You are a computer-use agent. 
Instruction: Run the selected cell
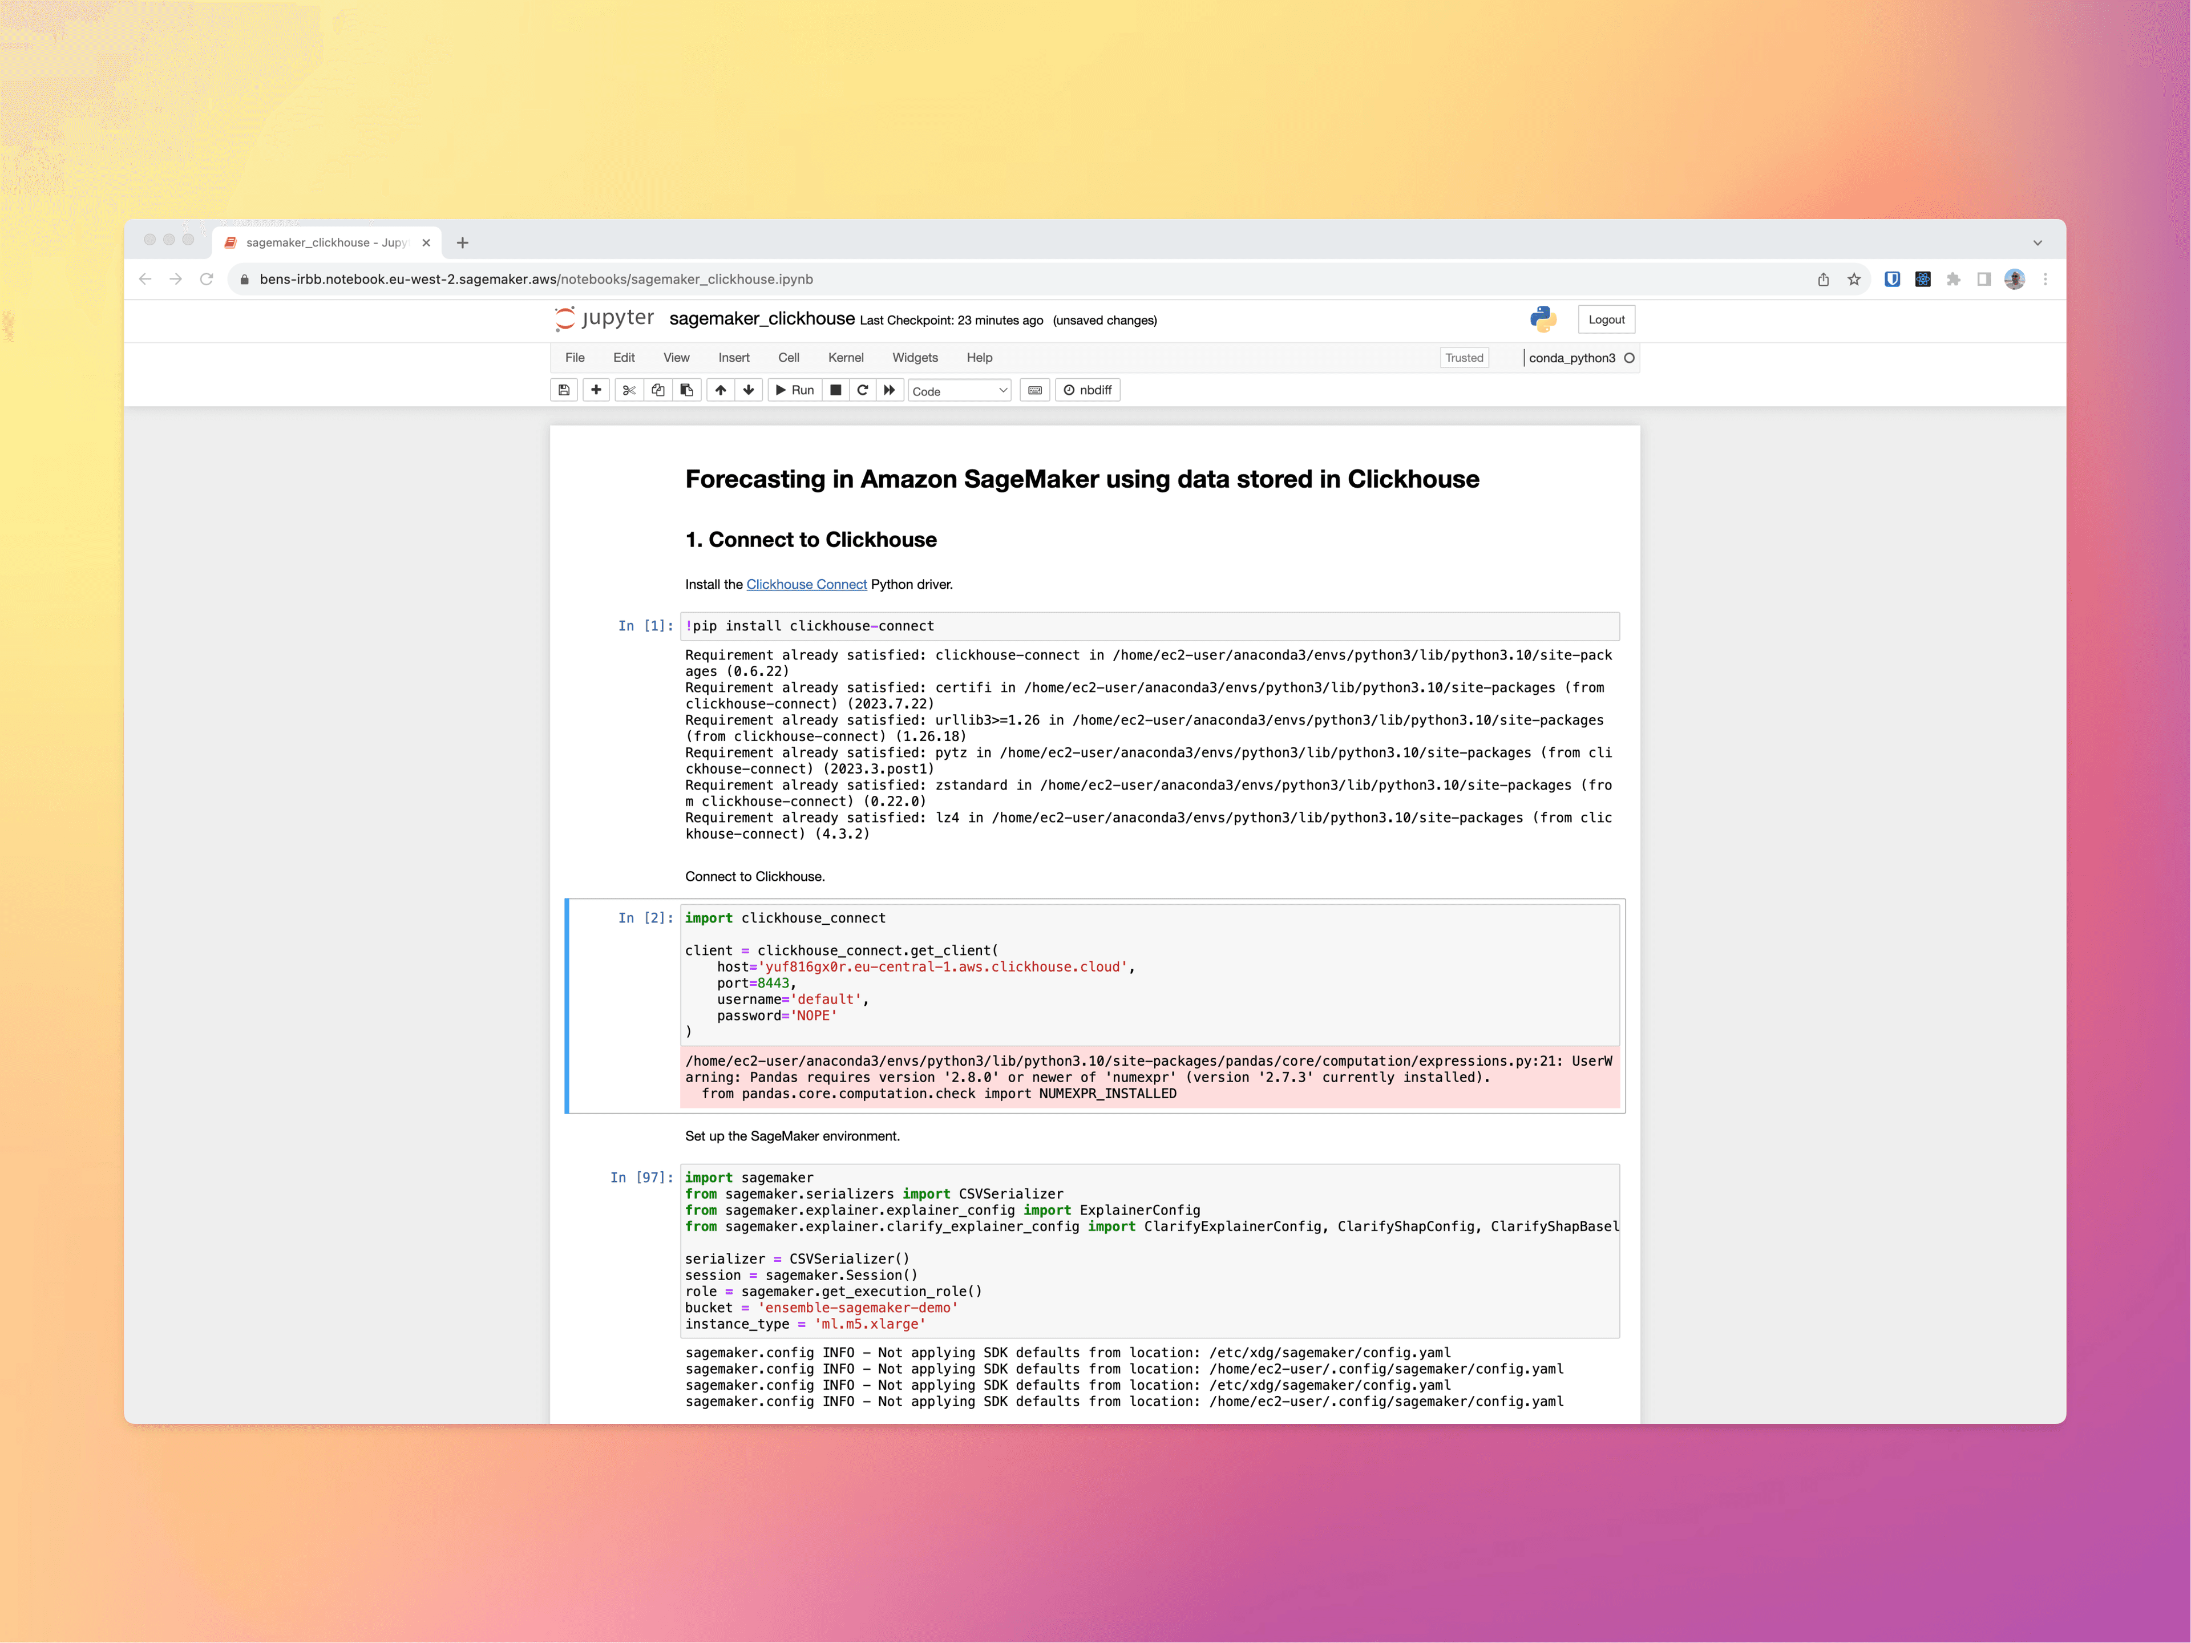[794, 390]
